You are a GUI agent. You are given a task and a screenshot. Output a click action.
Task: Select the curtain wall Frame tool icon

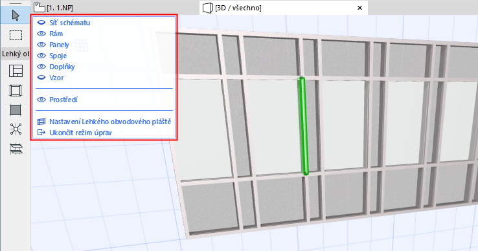[x=16, y=91]
